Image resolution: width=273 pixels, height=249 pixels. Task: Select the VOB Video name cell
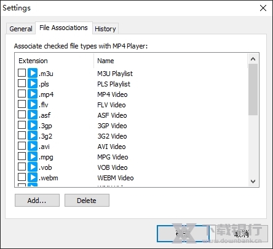(113, 167)
